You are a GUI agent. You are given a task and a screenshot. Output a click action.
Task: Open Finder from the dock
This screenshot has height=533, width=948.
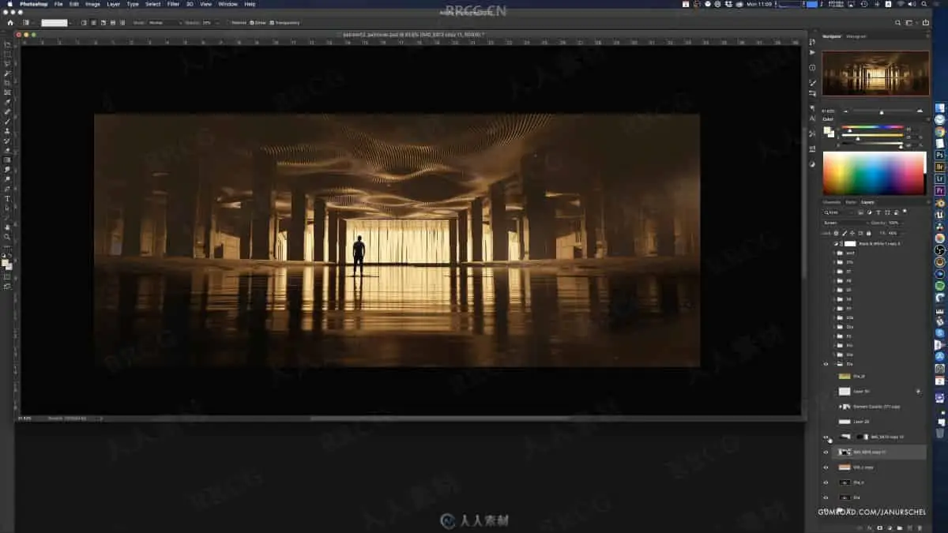pyautogui.click(x=939, y=107)
